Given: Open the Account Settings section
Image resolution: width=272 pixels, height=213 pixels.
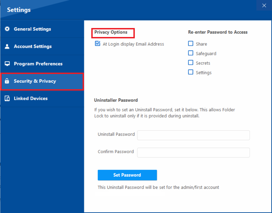Looking at the screenshot, I should [x=33, y=46].
